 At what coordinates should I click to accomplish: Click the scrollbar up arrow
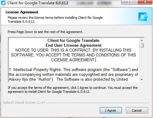pyautogui.click(x=142, y=40)
